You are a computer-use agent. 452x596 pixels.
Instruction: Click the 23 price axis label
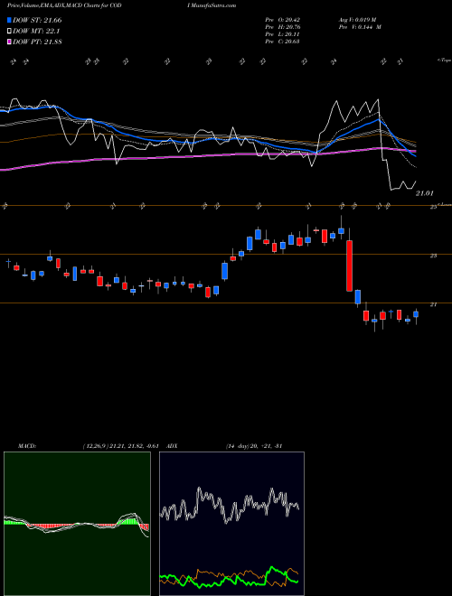[x=433, y=256]
